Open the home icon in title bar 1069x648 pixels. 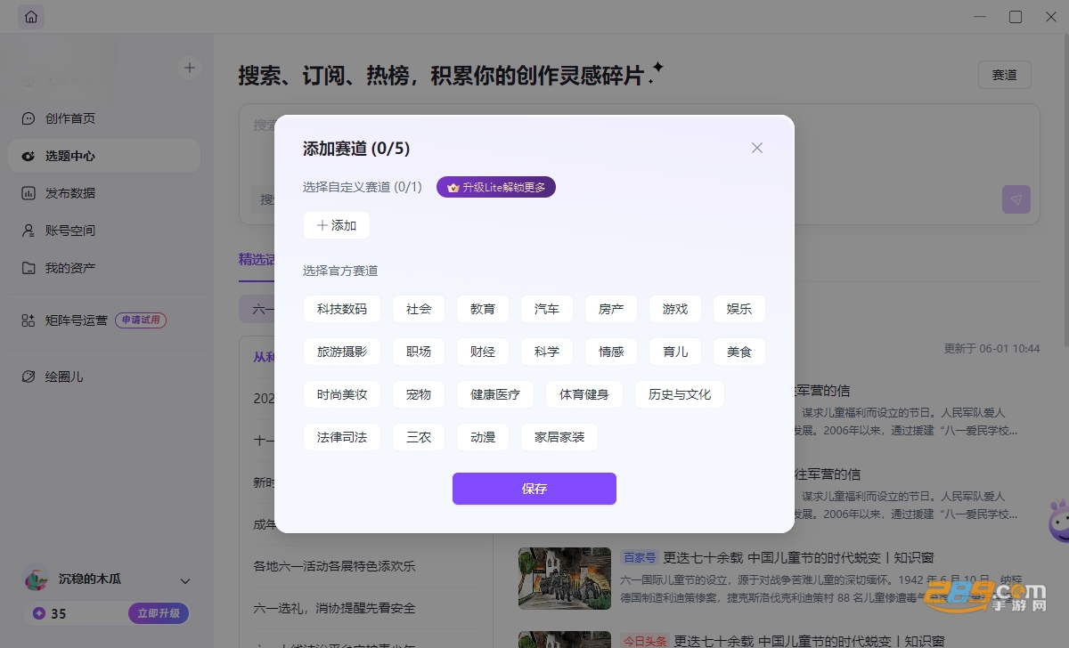pos(31,17)
